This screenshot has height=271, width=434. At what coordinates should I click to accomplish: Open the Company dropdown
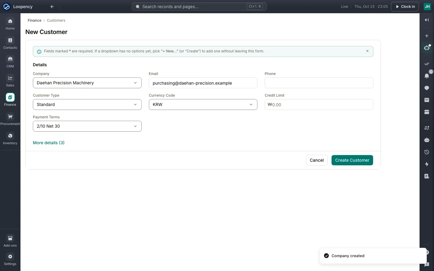[87, 83]
